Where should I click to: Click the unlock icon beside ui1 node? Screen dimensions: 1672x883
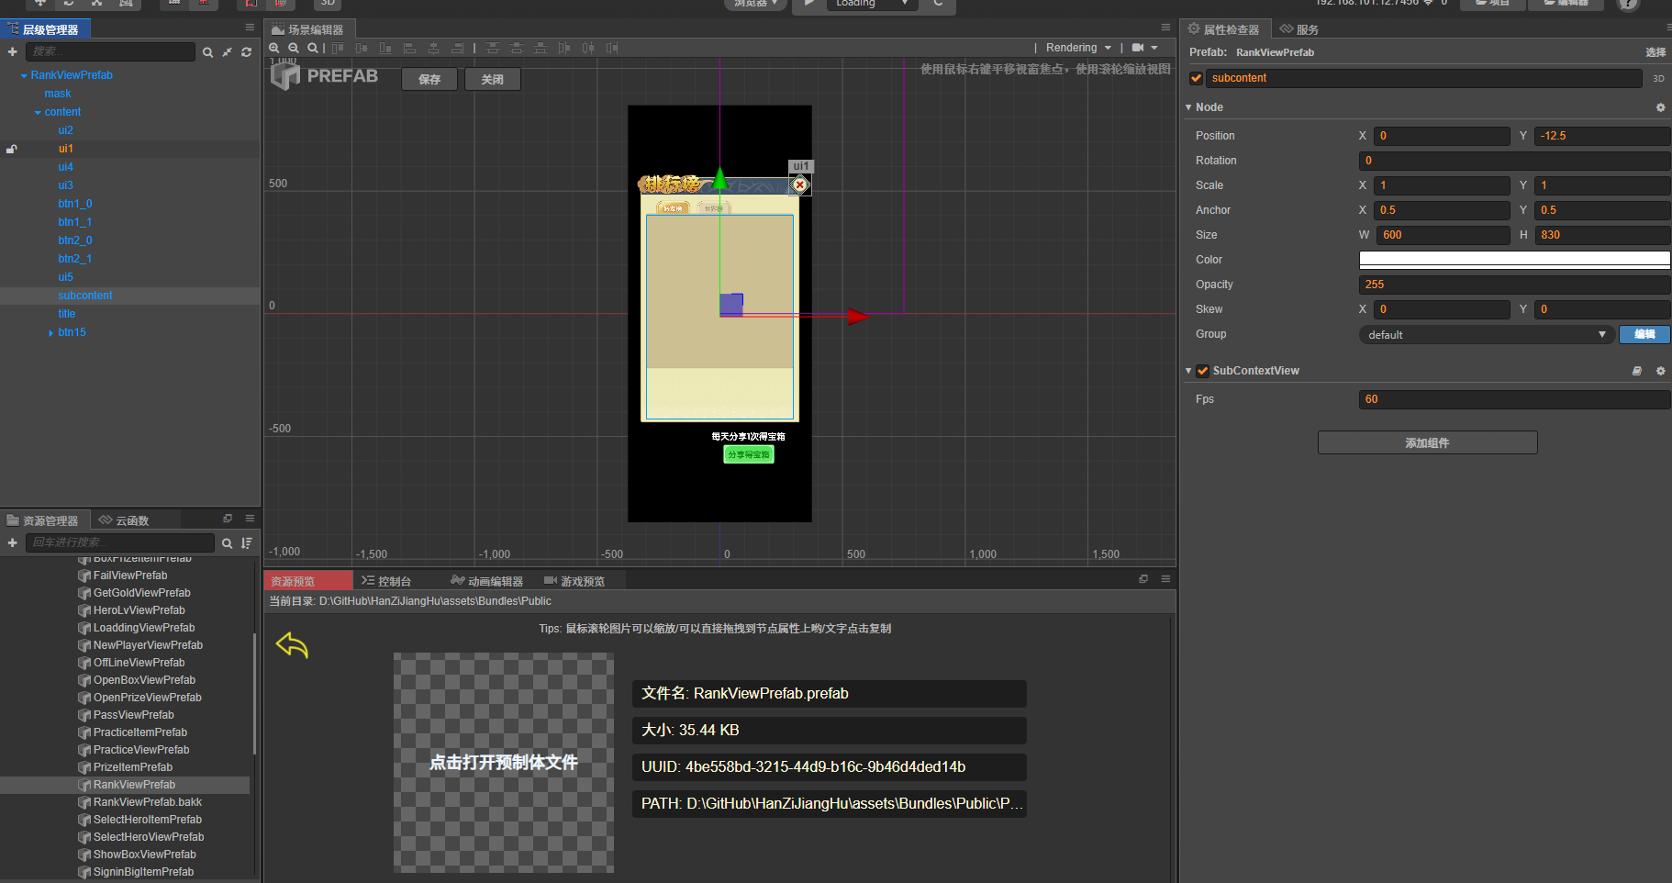[12, 149]
